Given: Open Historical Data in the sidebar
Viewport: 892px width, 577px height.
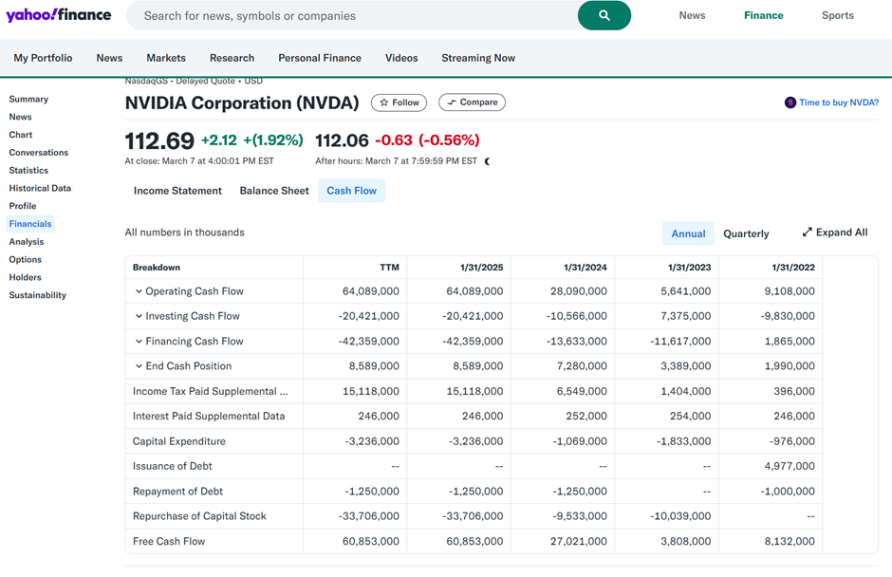Looking at the screenshot, I should [40, 188].
